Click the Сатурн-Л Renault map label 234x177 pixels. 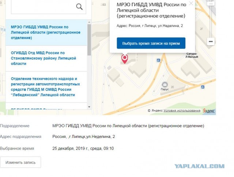(x=192, y=55)
